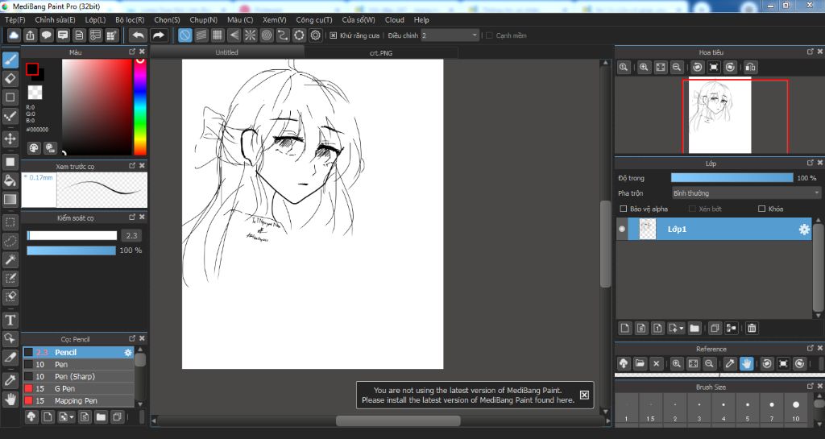The height and width of the screenshot is (439, 825).
Task: Select the Pen (Sharp) brush
Action: click(x=78, y=376)
